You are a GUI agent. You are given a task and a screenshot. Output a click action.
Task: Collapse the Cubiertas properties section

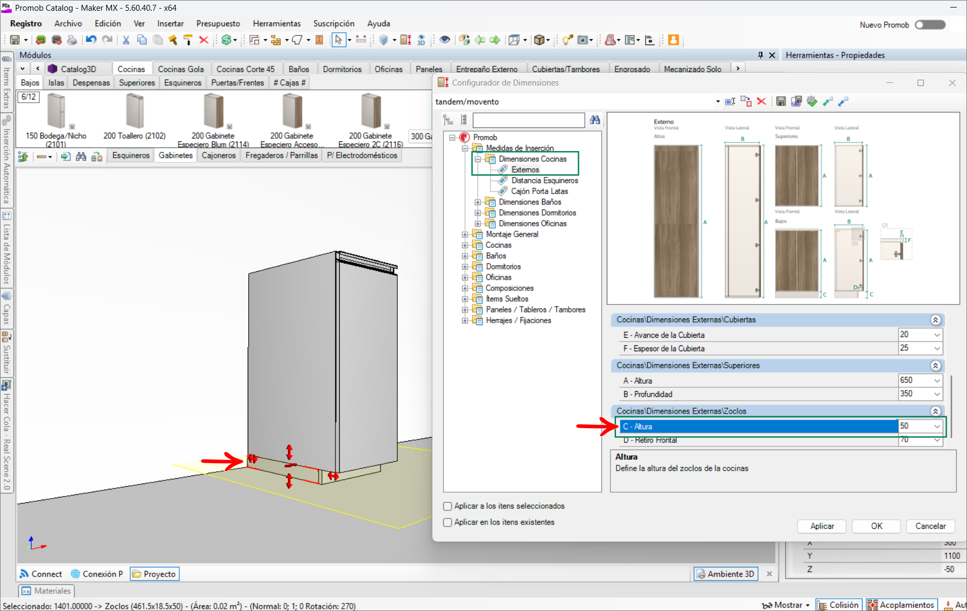935,320
